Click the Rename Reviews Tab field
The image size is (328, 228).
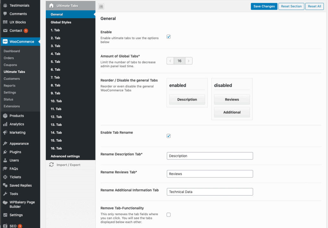point(210,174)
